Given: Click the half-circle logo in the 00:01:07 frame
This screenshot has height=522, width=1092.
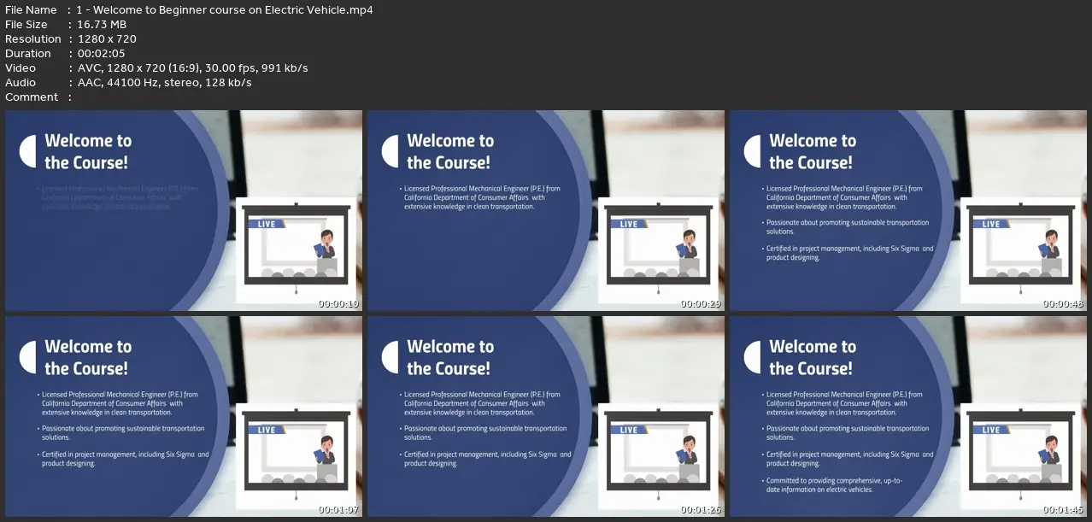Looking at the screenshot, I should [28, 357].
